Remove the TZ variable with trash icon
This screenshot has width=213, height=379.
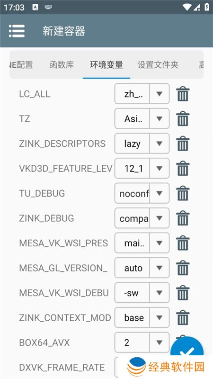(x=183, y=119)
